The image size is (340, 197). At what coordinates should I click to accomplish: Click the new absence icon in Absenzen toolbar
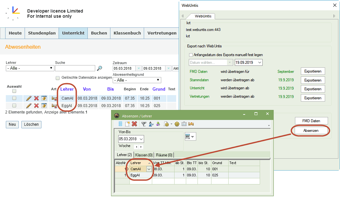tap(127, 124)
